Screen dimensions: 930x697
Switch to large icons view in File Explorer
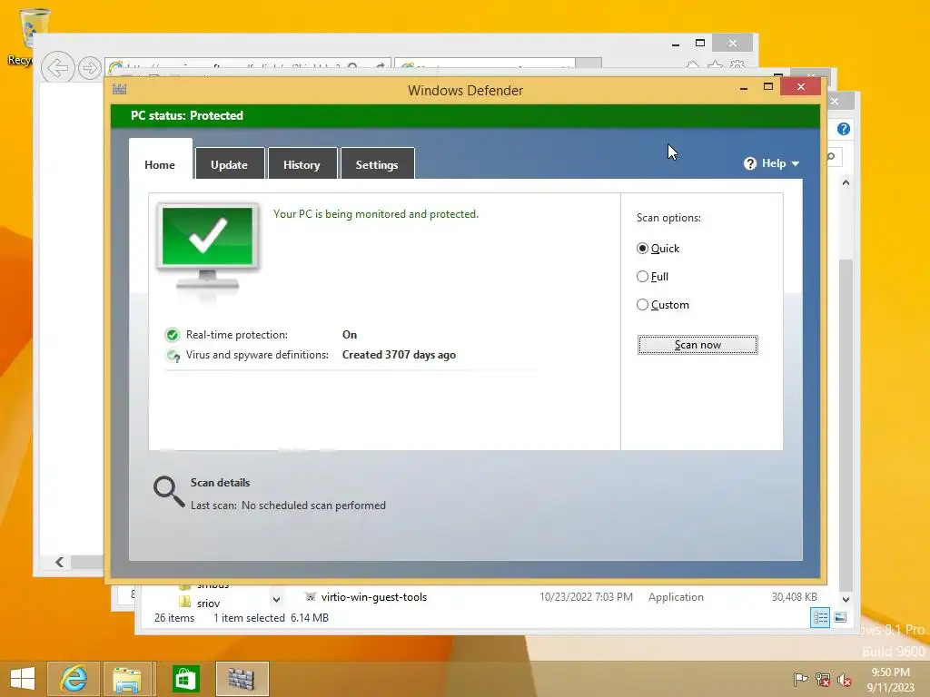pyautogui.click(x=840, y=617)
